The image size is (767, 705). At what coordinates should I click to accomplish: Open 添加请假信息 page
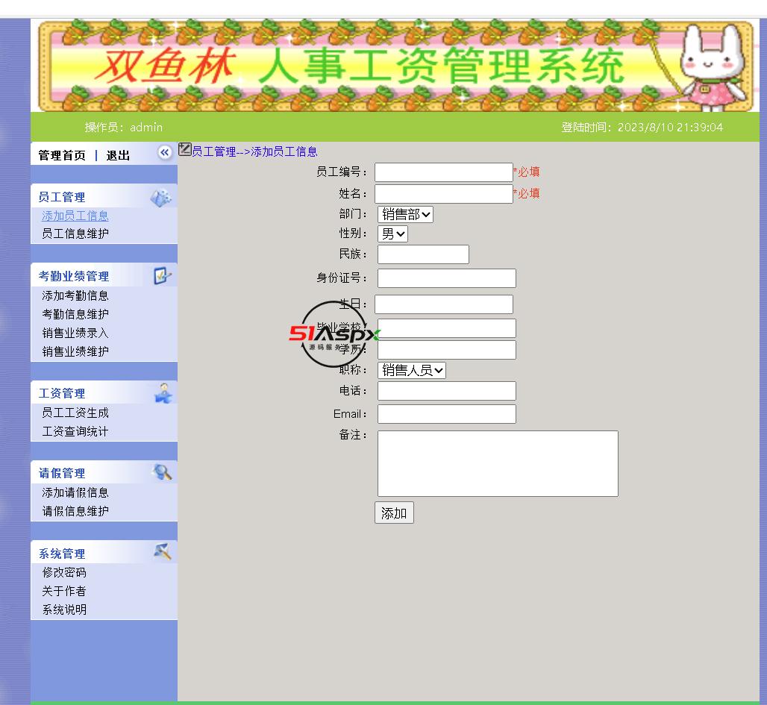tap(75, 492)
